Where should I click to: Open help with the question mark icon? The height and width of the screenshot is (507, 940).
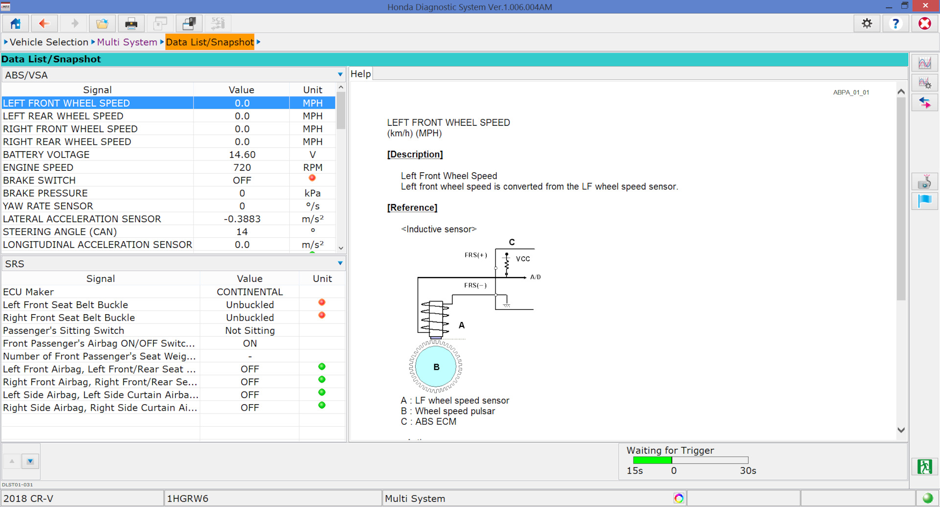pyautogui.click(x=896, y=23)
